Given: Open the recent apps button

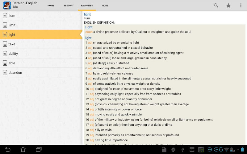Looking at the screenshot, I should pos(39,149).
